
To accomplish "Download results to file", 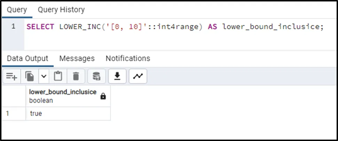I will pyautogui.click(x=117, y=76).
